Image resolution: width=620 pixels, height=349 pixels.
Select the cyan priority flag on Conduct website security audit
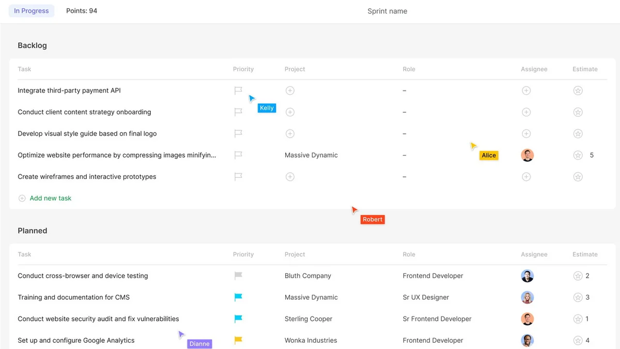tap(238, 318)
